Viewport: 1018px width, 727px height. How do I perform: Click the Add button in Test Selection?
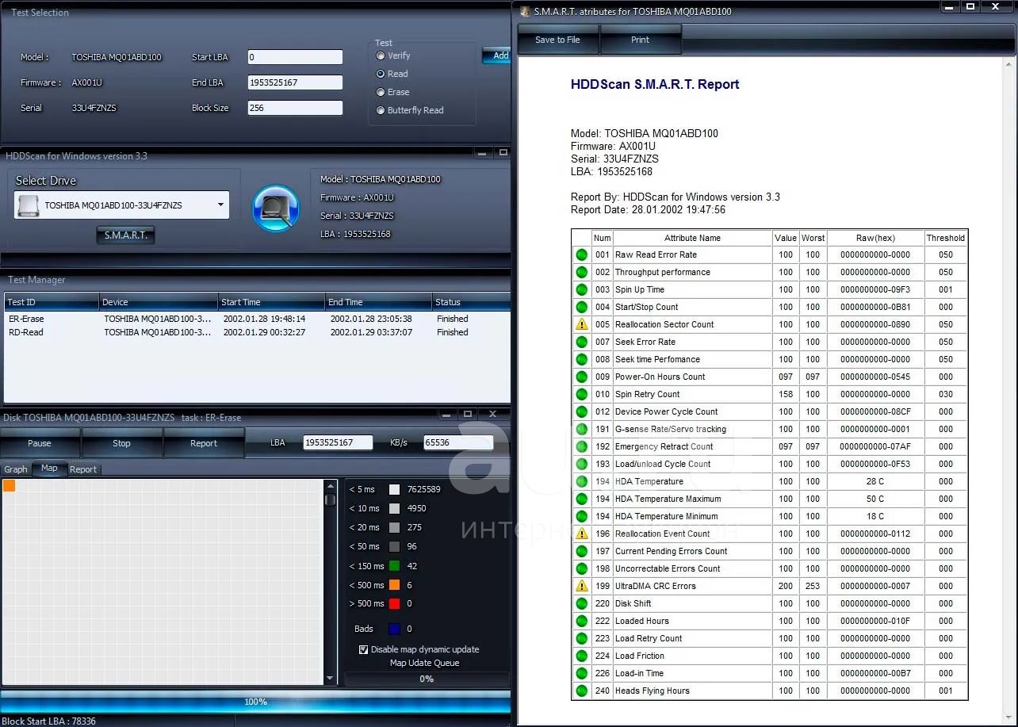coord(497,55)
